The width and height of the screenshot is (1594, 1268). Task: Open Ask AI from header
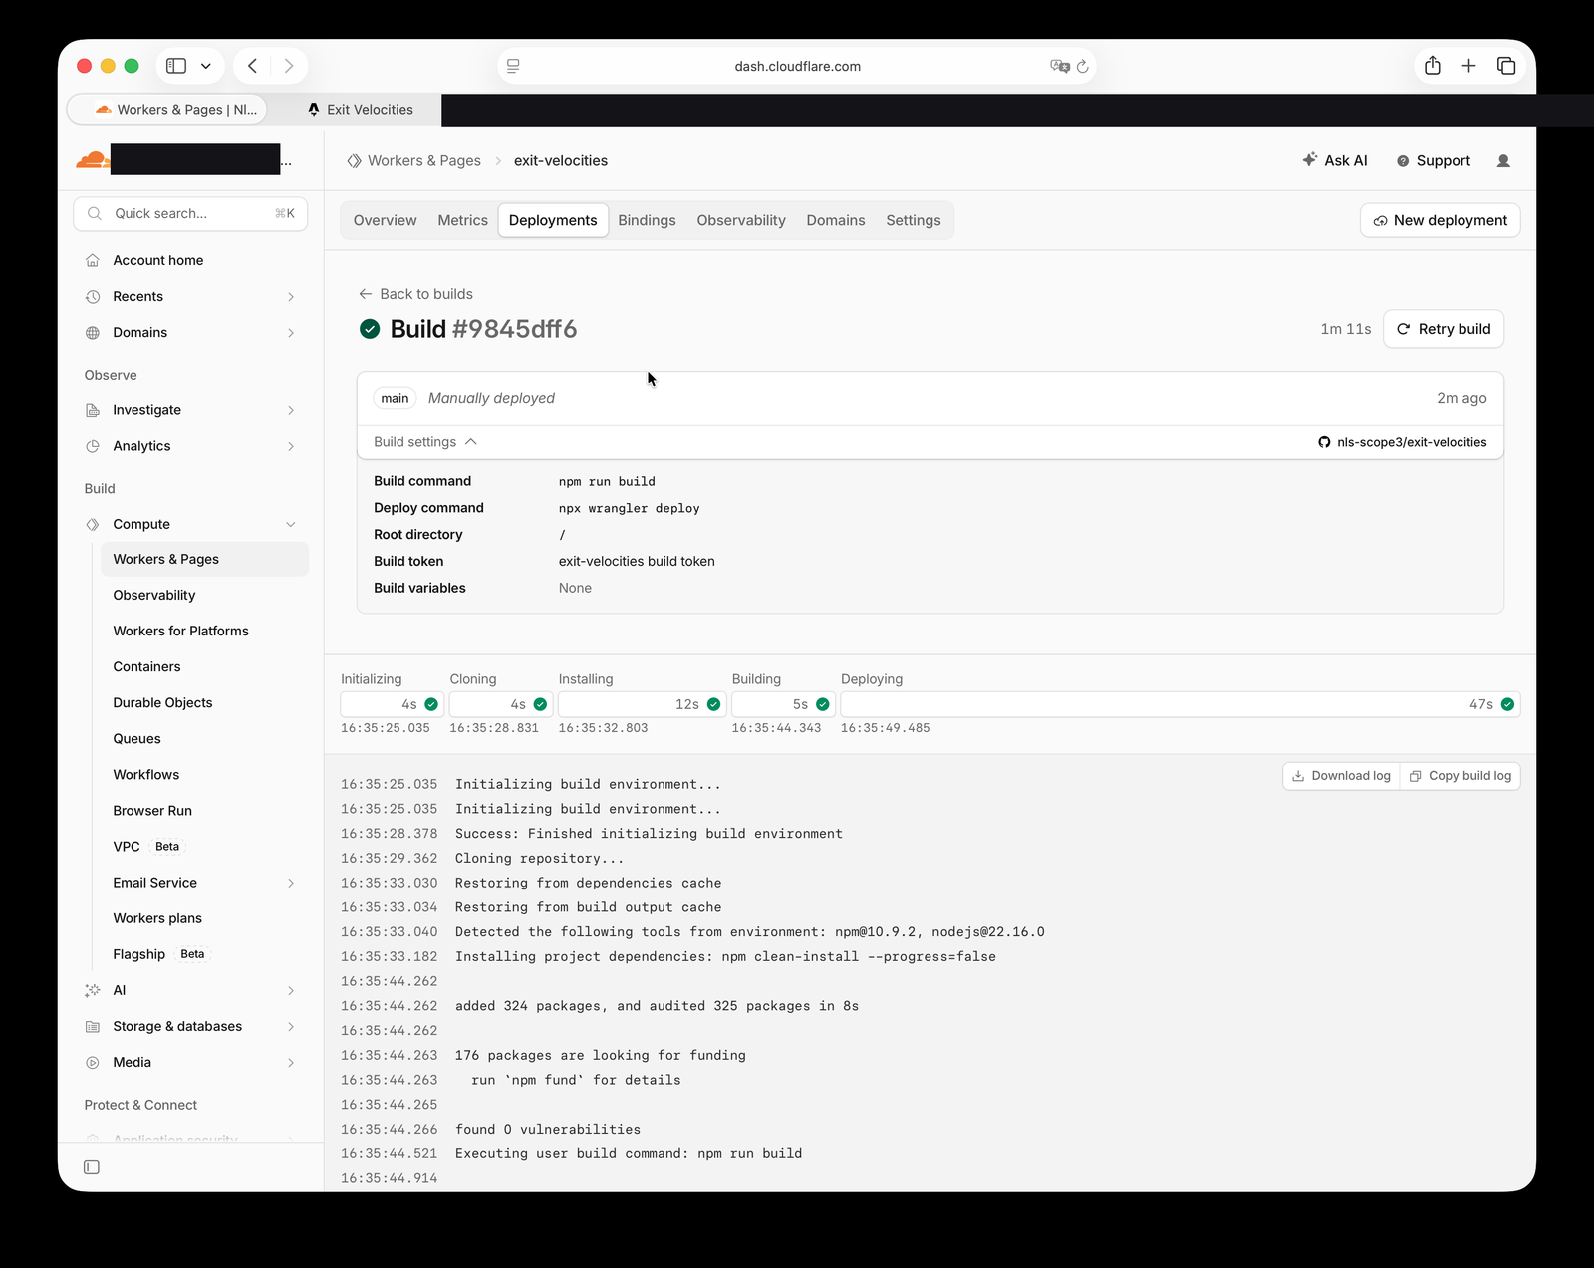click(1335, 160)
